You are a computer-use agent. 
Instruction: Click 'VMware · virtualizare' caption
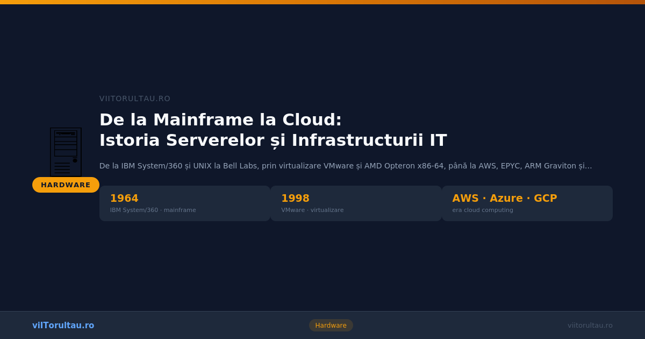click(312, 210)
